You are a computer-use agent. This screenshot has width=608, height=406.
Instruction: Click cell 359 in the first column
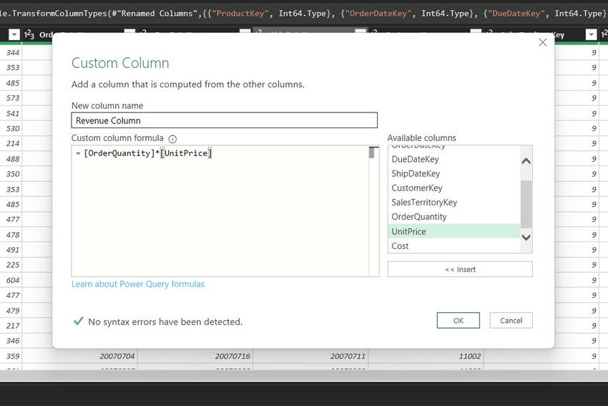pos(13,356)
